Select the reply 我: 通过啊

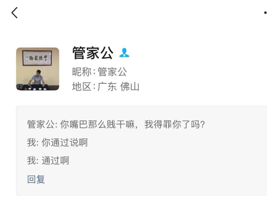coord(48,160)
